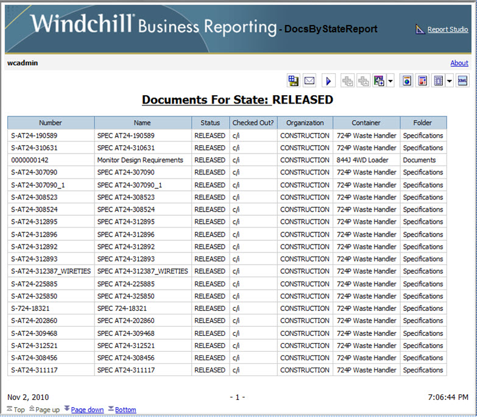Click the Checked Out? column header
This screenshot has width=477, height=417.
pos(253,123)
